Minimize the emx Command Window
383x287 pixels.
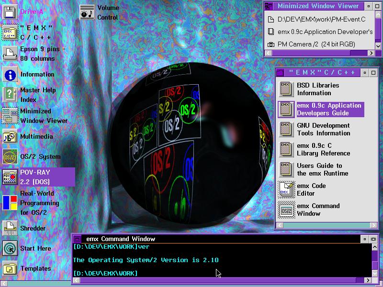[x=365, y=239]
